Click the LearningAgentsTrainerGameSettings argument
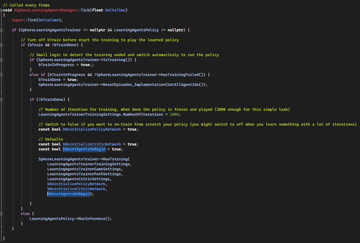This screenshot has width=360, height=243. pyautogui.click(x=84, y=169)
